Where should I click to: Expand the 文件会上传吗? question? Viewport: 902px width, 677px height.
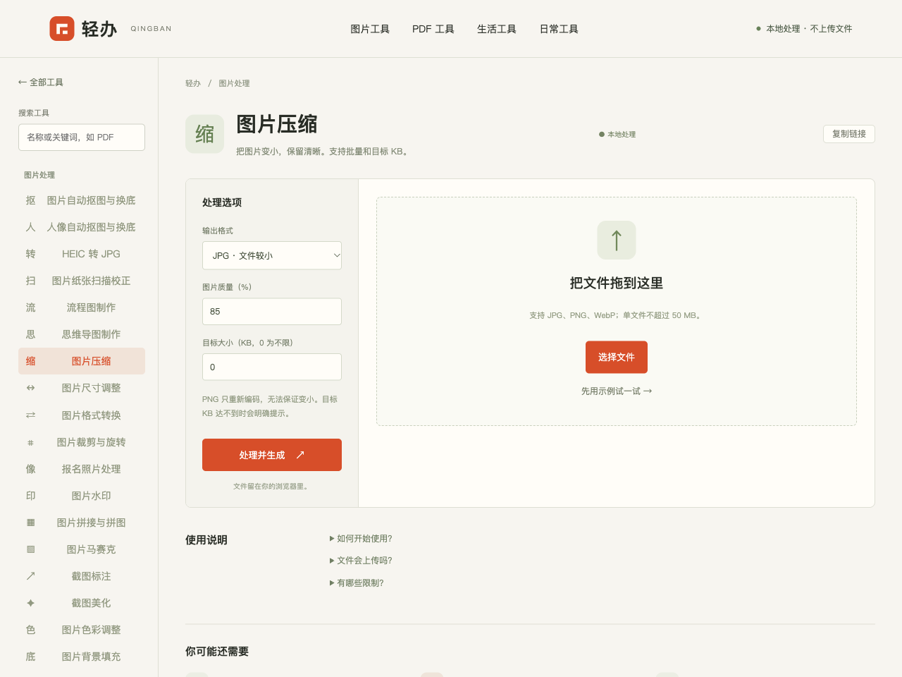point(361,561)
